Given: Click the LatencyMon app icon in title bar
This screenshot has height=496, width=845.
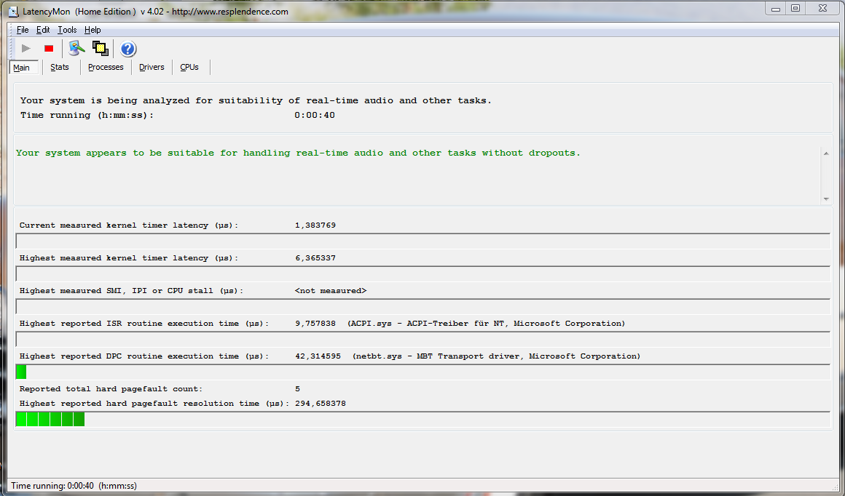Looking at the screenshot, I should 13,12.
